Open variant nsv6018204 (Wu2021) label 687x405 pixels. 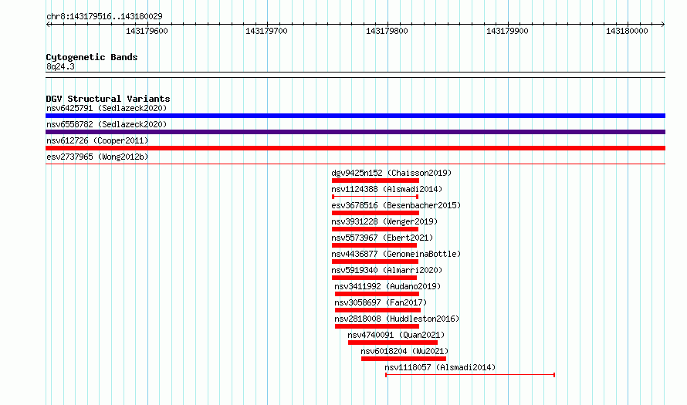pos(404,351)
